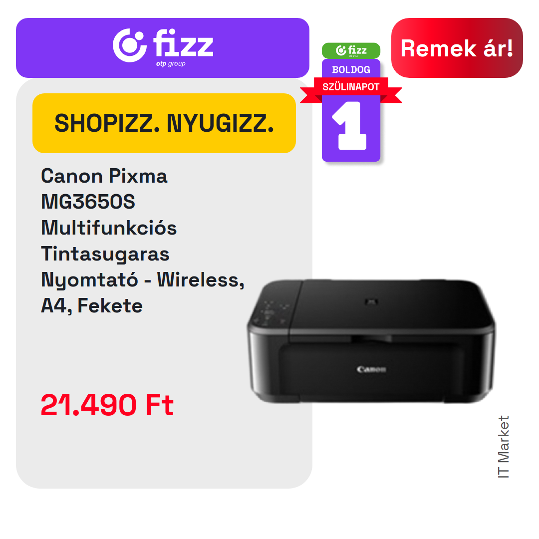Click the fizz otp group logo
539x539 pixels.
click(163, 47)
